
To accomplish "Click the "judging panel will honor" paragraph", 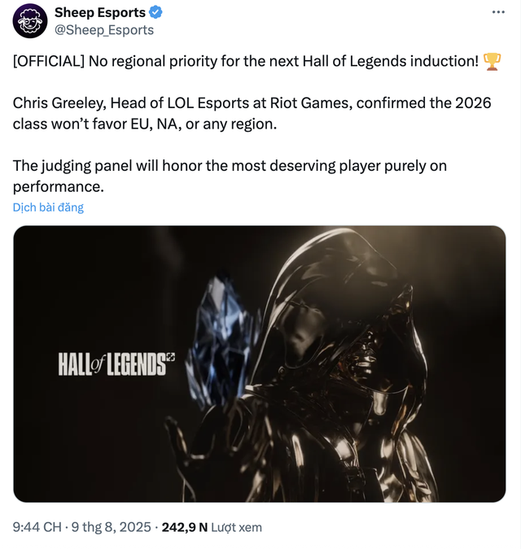I will 230,166.
